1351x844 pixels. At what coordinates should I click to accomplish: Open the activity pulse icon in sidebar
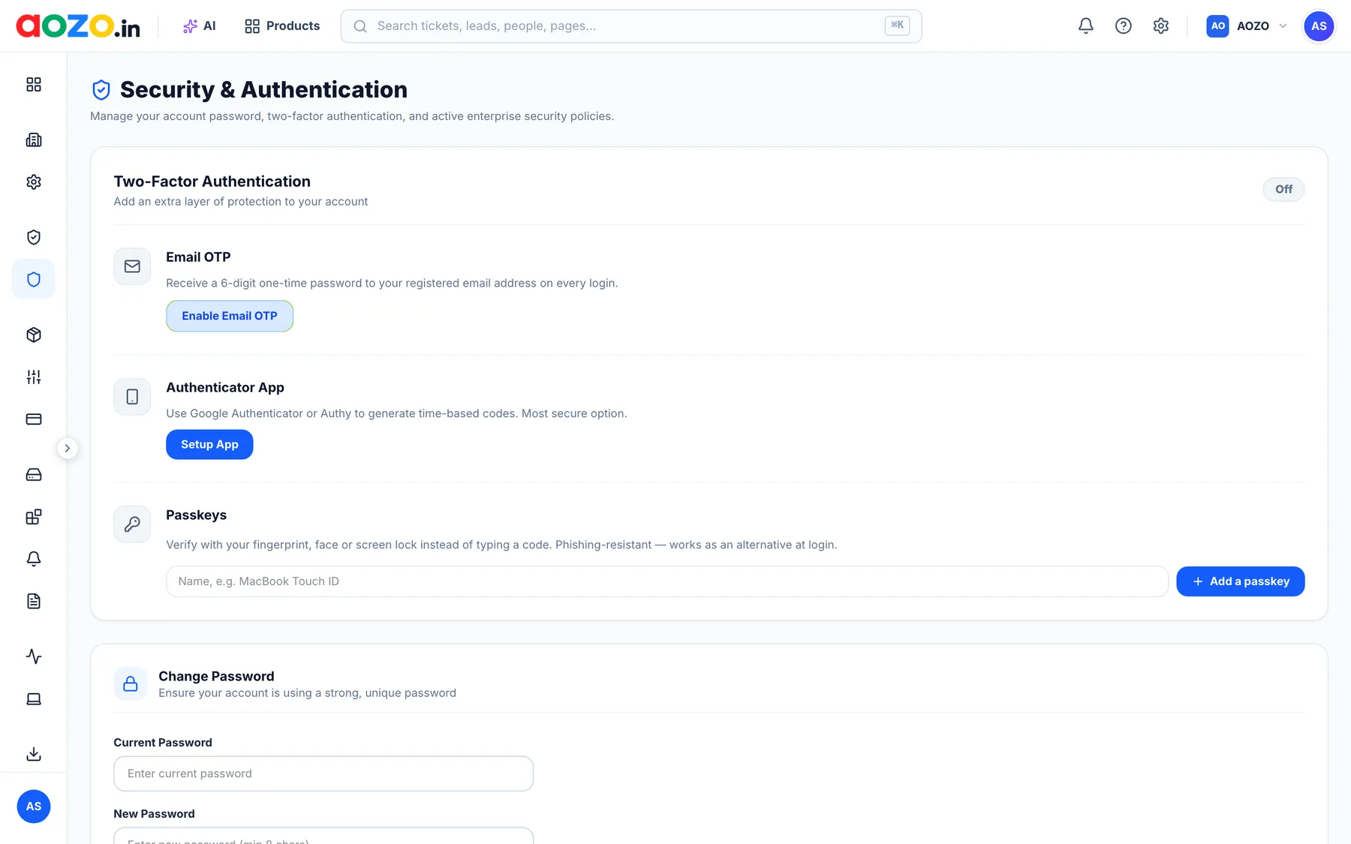point(34,656)
